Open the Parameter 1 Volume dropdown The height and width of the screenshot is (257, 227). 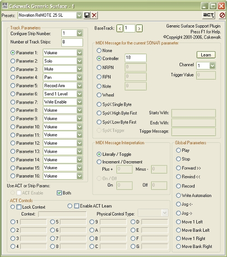point(79,53)
